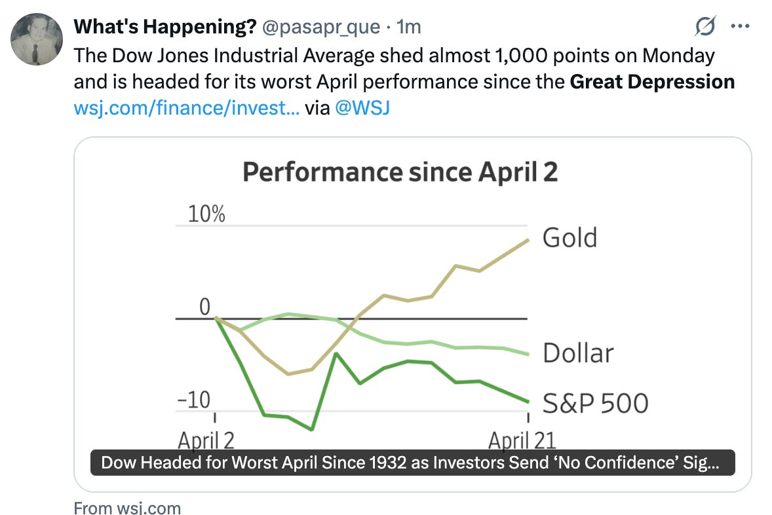The image size is (772, 515).
Task: Click the 1m timestamp of the post
Action: click(409, 27)
